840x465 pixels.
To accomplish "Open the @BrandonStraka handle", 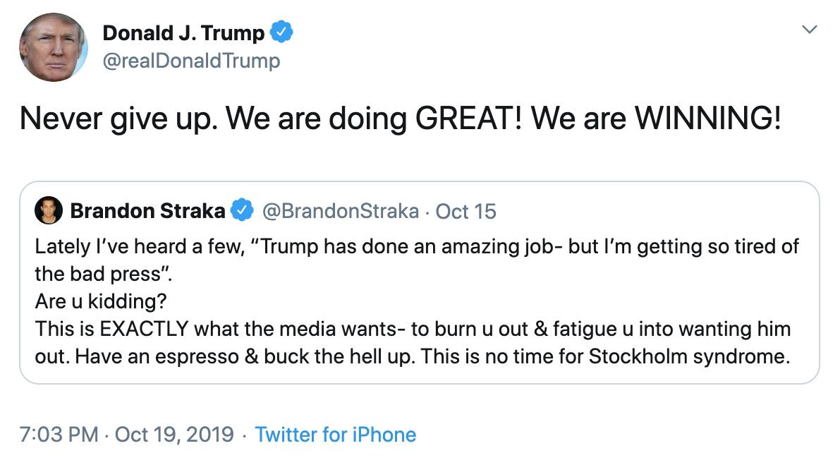I will (341, 211).
